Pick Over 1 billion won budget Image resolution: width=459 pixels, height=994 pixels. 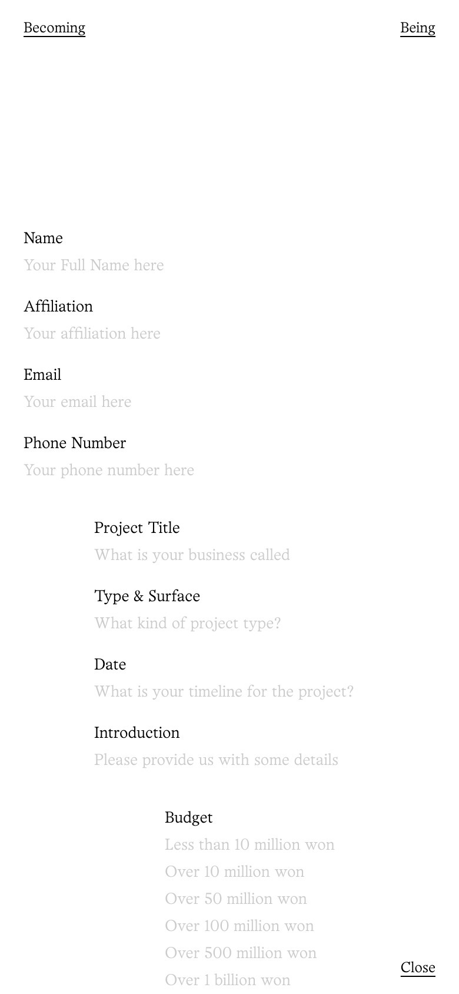click(x=227, y=980)
